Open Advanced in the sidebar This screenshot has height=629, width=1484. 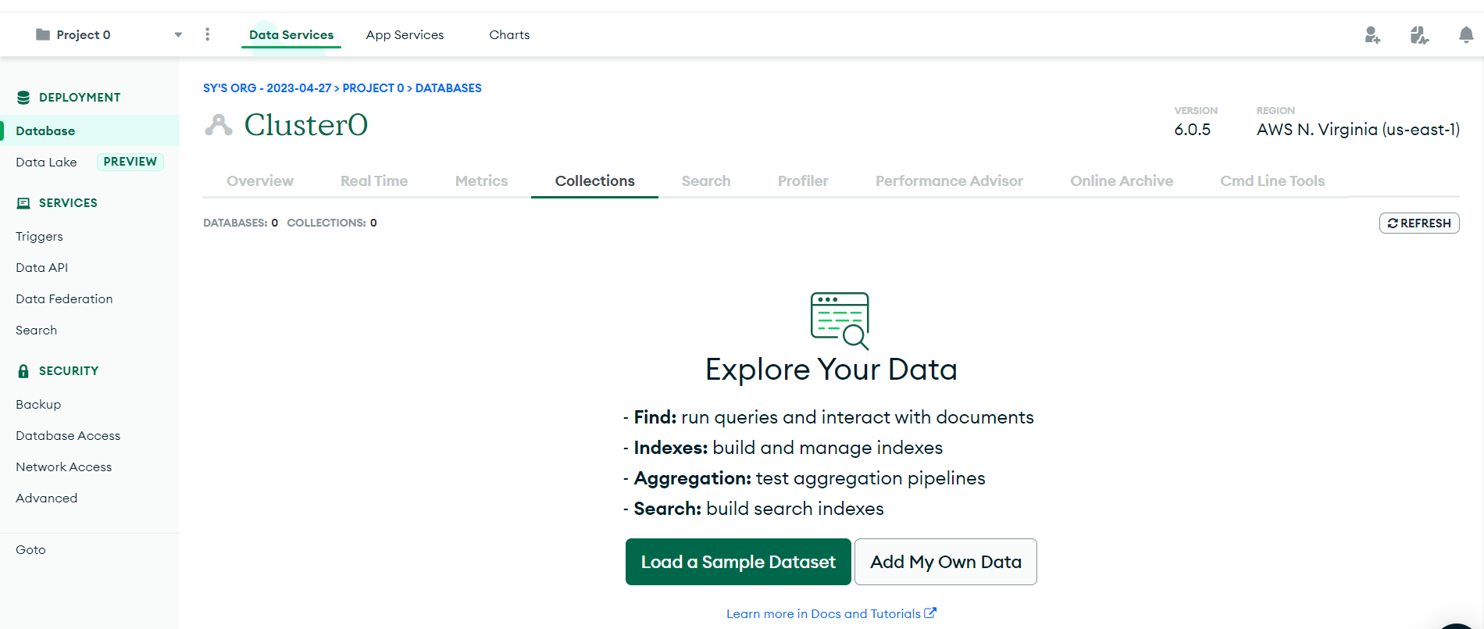point(46,498)
